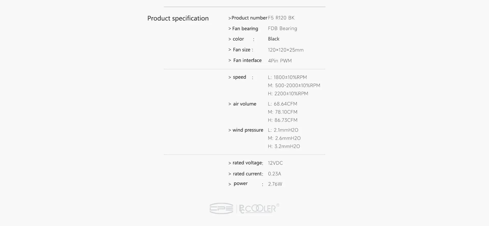Click the H: 3.2mmH2O wind pressure value

tap(284, 146)
